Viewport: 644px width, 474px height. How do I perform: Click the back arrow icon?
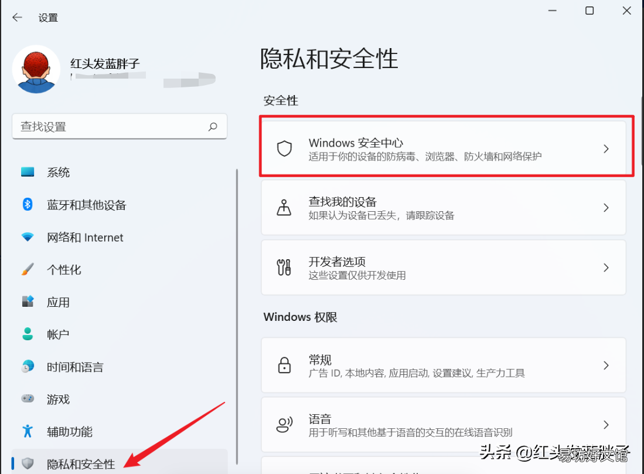tap(17, 17)
